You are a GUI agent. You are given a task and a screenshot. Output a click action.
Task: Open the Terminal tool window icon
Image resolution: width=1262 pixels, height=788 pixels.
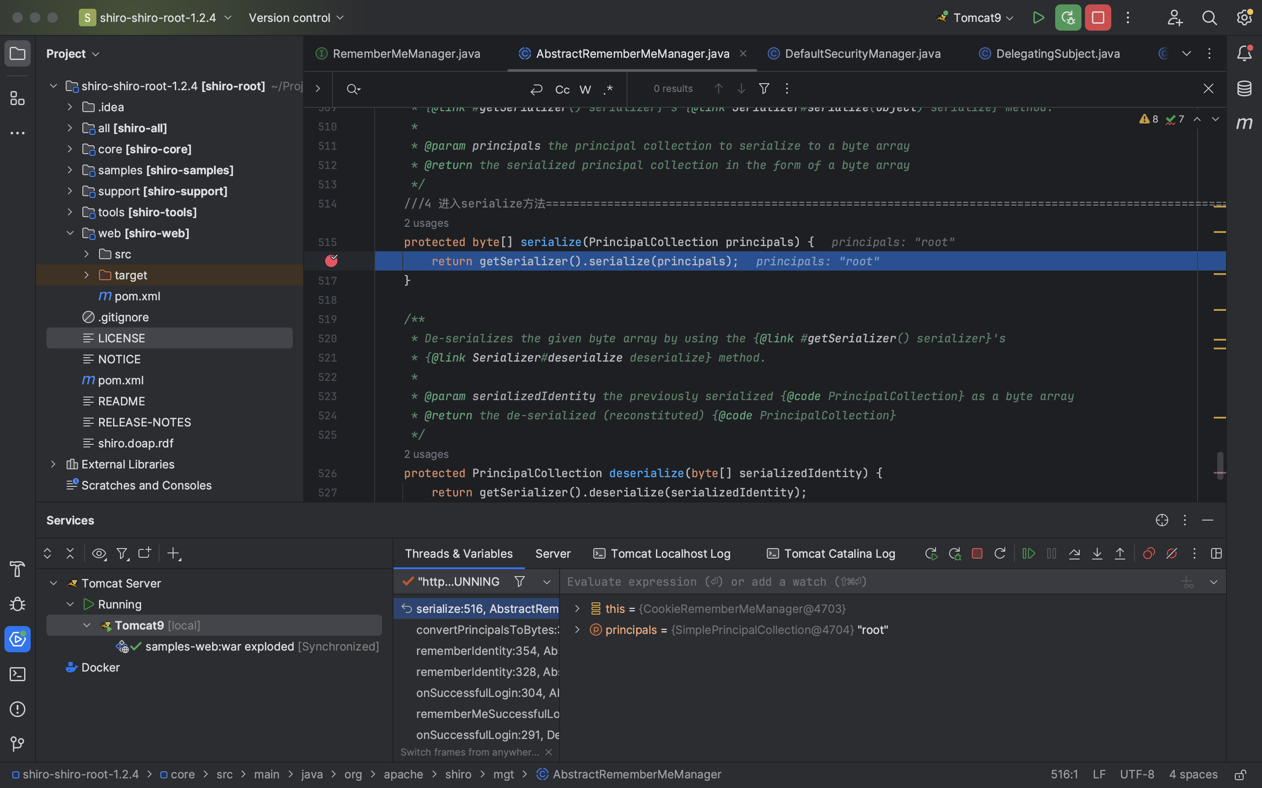coord(17,674)
